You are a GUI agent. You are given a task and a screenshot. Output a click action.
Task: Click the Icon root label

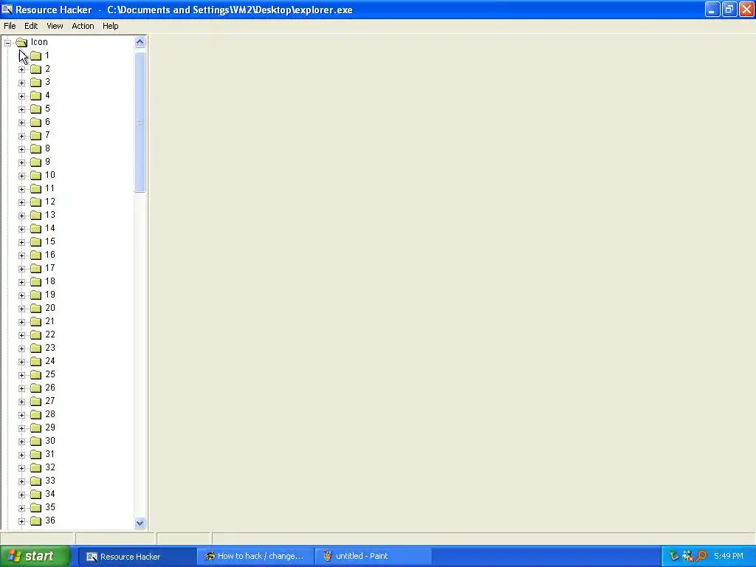point(39,42)
